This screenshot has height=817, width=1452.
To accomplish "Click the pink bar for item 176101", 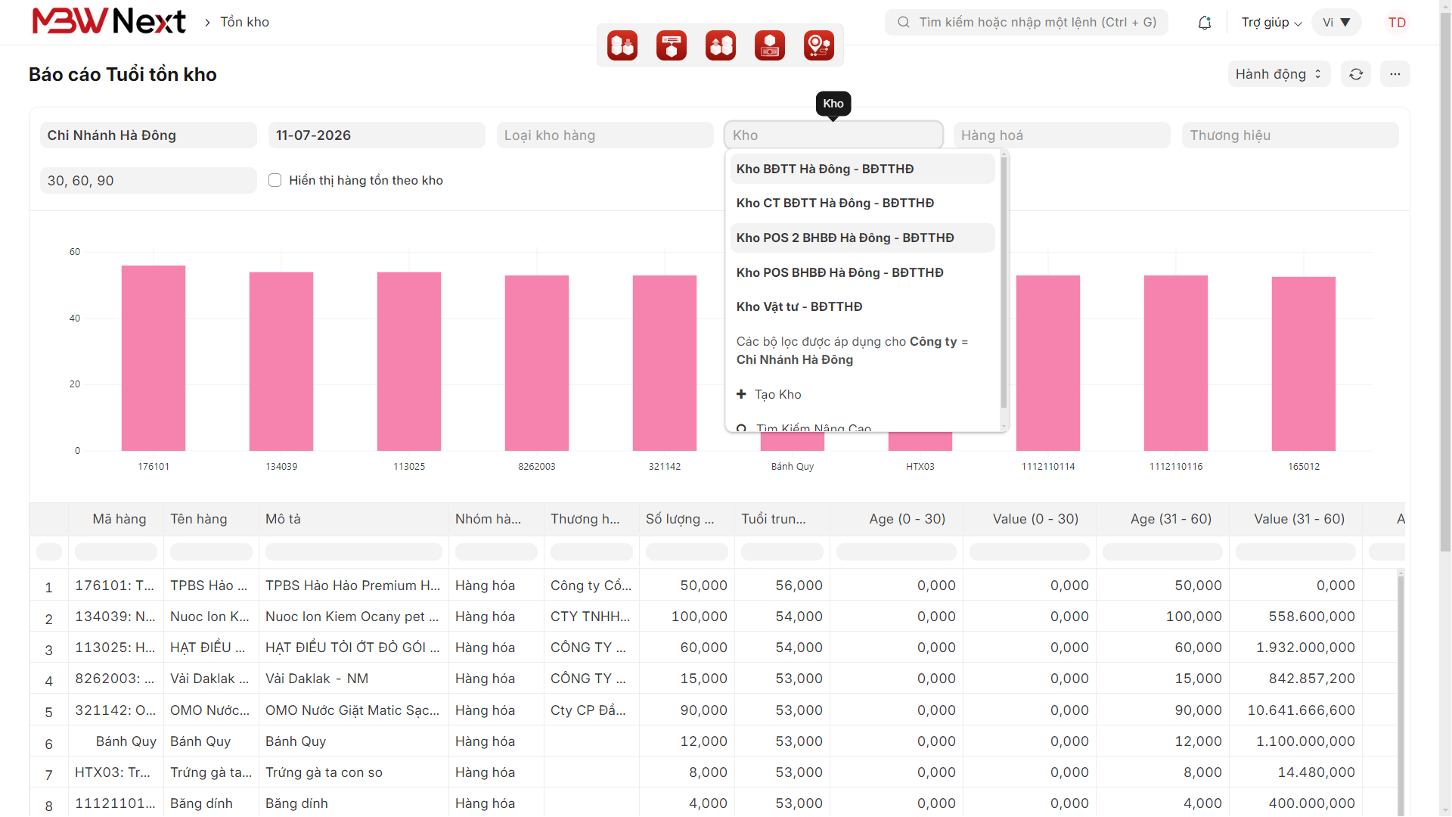I will click(x=154, y=358).
